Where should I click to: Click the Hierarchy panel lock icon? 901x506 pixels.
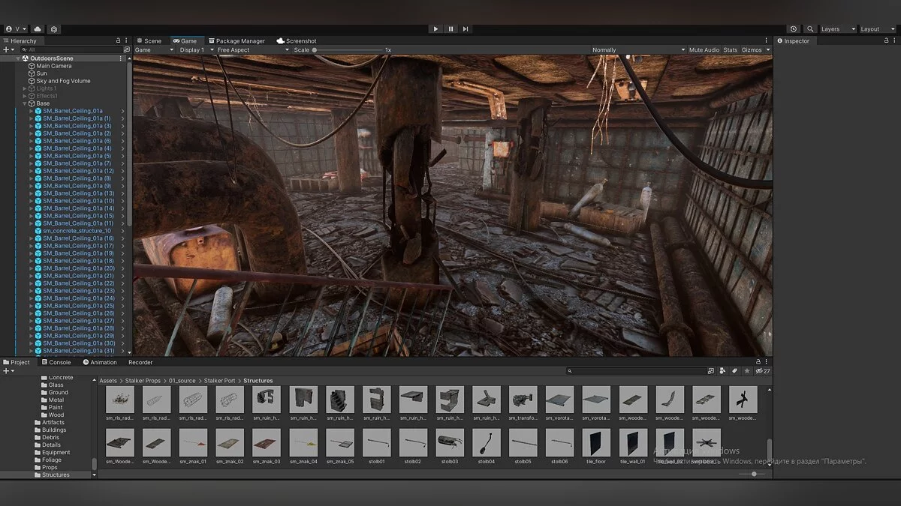click(118, 40)
